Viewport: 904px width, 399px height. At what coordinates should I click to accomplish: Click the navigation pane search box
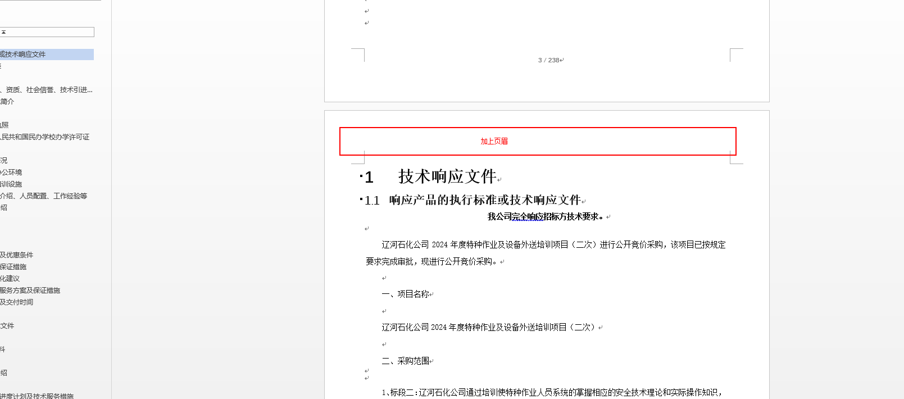[x=47, y=32]
